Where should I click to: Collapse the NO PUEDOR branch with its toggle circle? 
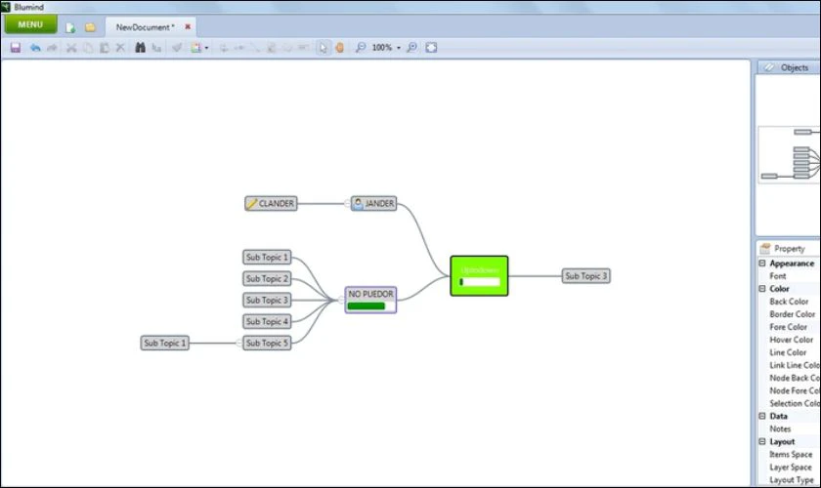(x=341, y=300)
